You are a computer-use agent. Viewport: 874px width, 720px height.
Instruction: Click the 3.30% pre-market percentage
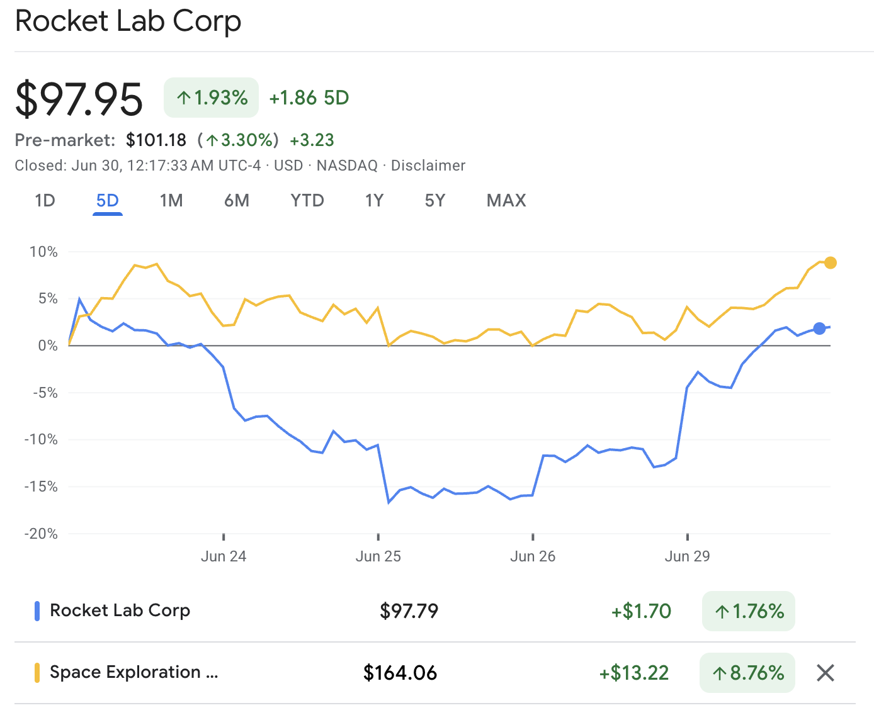pyautogui.click(x=239, y=140)
